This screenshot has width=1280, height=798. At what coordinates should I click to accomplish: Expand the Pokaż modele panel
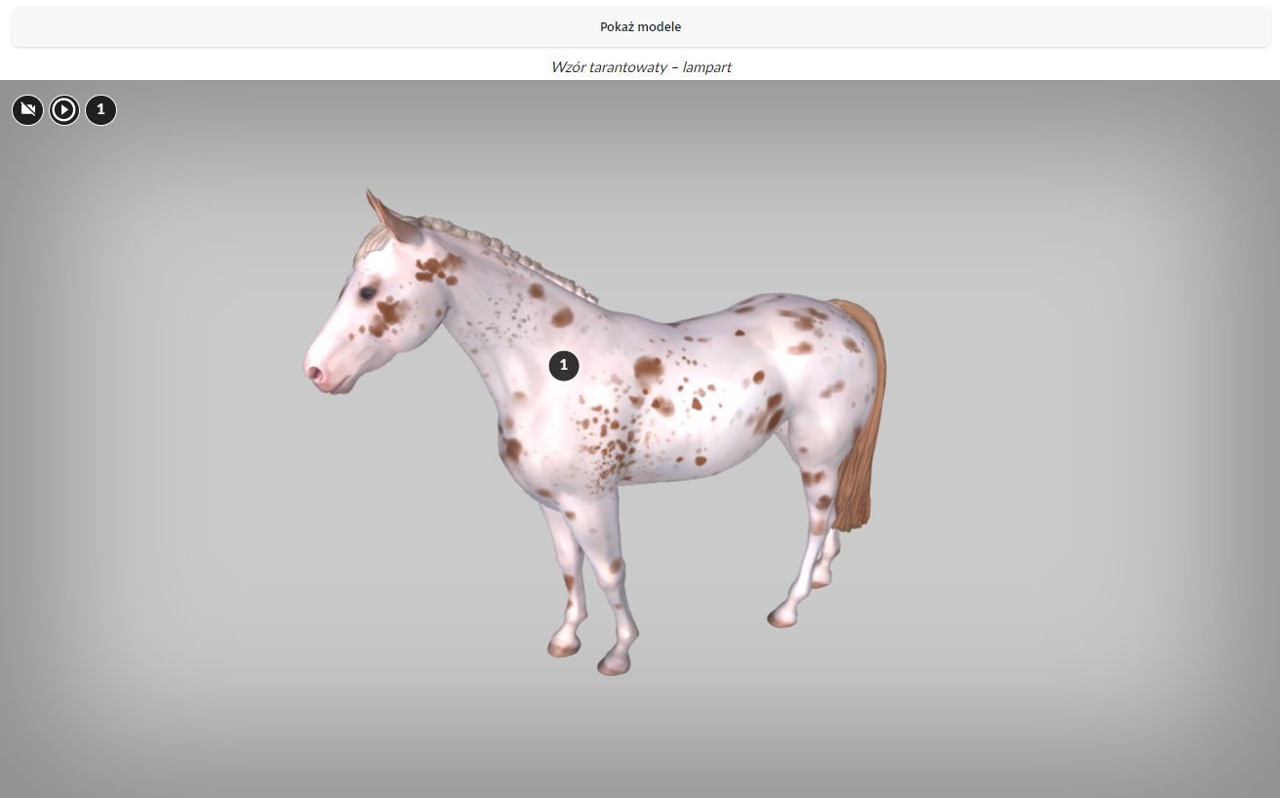click(x=640, y=27)
